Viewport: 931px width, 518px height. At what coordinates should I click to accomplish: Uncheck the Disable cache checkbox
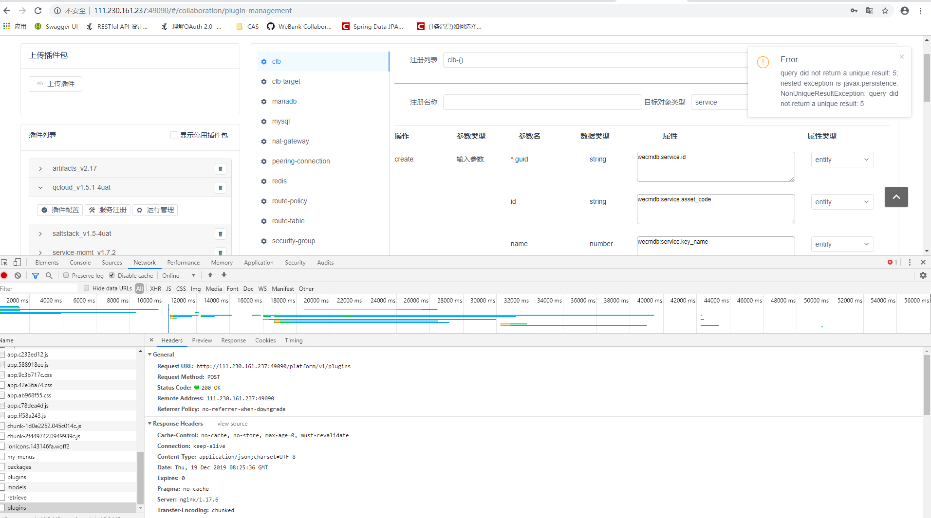click(x=112, y=275)
